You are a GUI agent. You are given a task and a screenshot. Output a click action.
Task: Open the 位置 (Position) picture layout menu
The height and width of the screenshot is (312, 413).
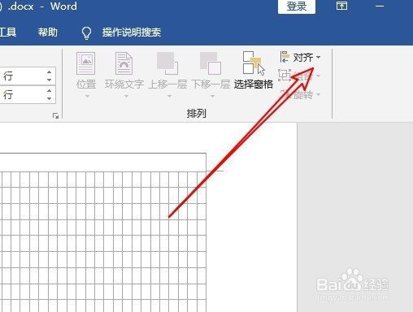(86, 71)
